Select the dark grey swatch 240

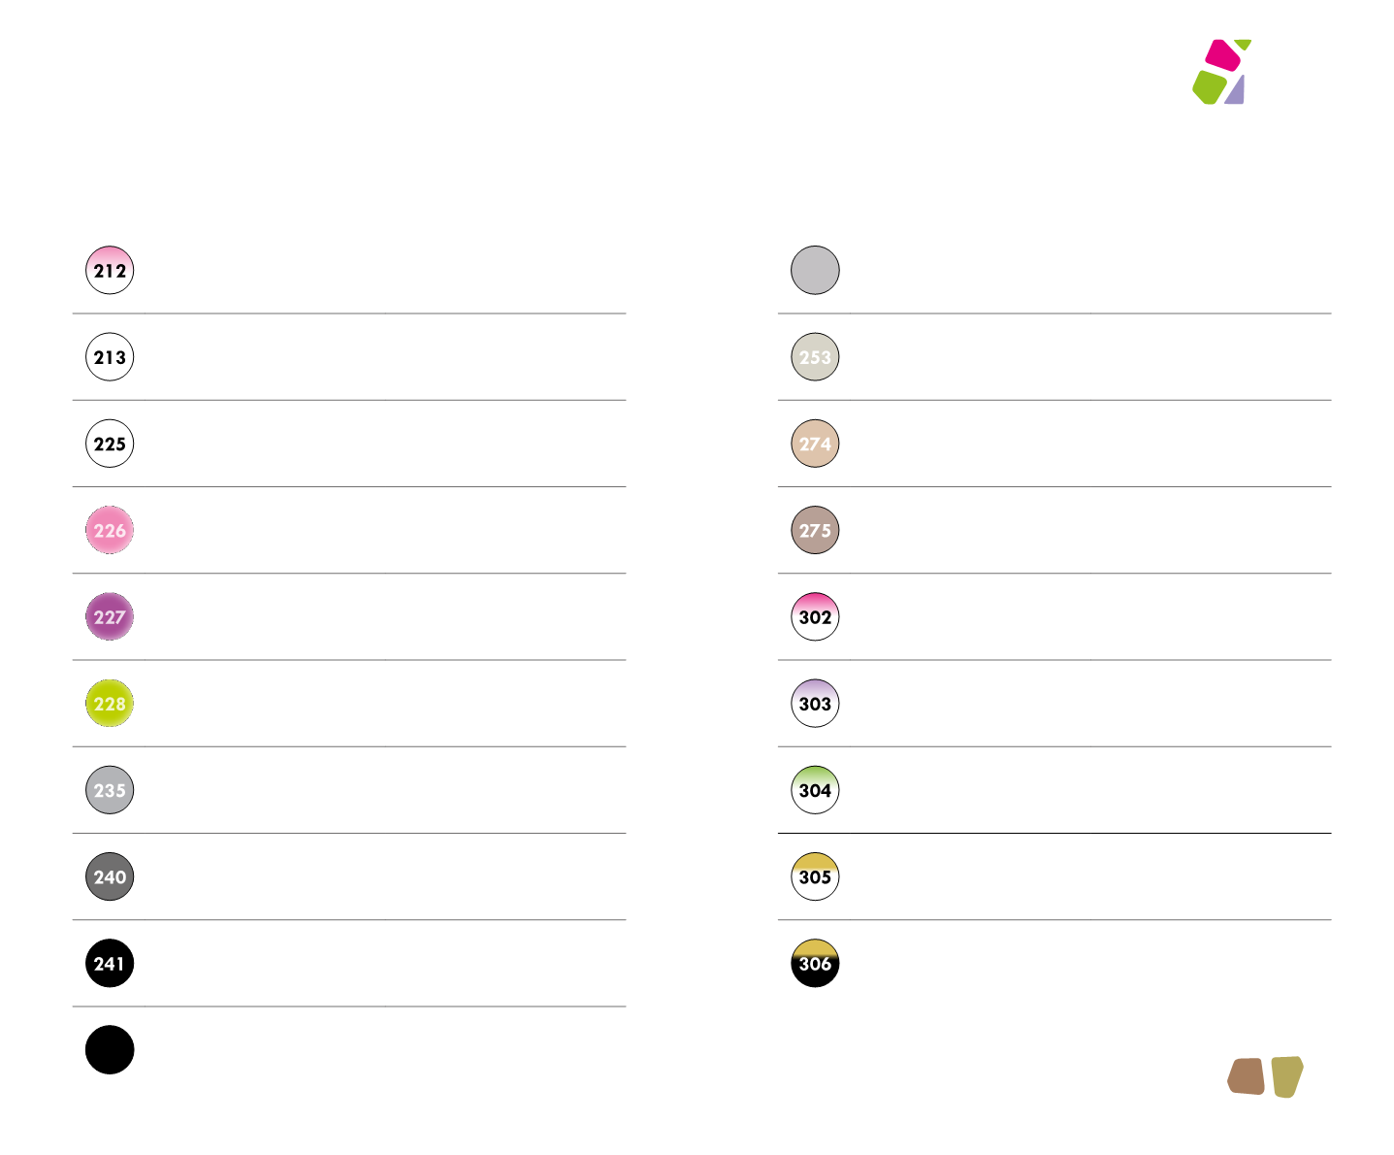110,876
